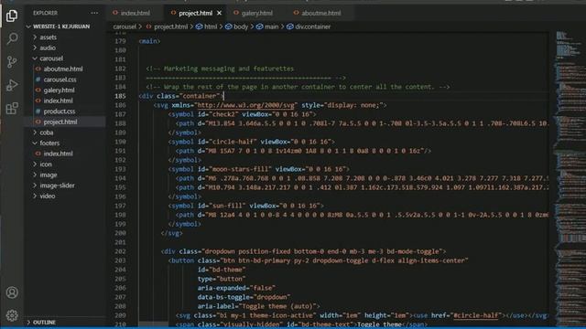586x329 pixels.
Task: Click the horizontal scrollbar under the editor
Action: coord(153,324)
